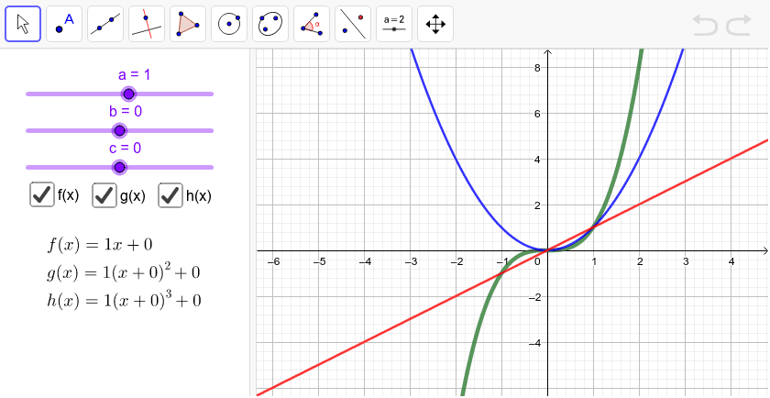Hide h(x) using its checkbox
This screenshot has height=398, width=770.
tap(170, 195)
